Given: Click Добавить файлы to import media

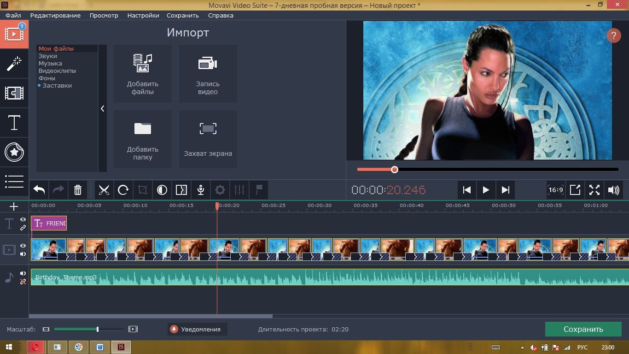Looking at the screenshot, I should [x=143, y=74].
